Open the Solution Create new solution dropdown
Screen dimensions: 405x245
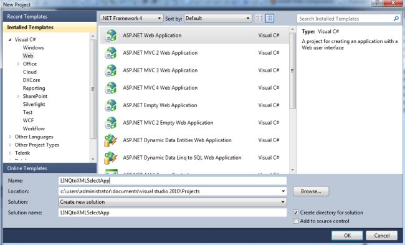pos(173,202)
